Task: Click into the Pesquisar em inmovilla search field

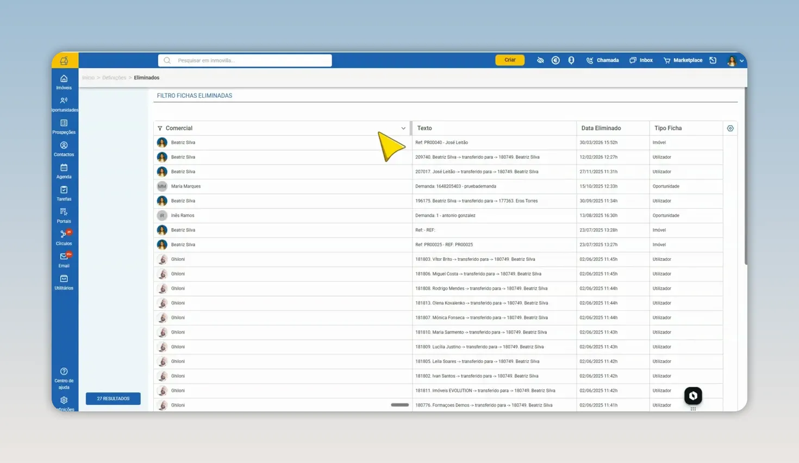Action: click(x=245, y=60)
